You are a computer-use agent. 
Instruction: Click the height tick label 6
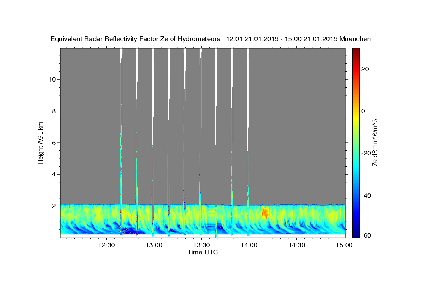(x=54, y=143)
